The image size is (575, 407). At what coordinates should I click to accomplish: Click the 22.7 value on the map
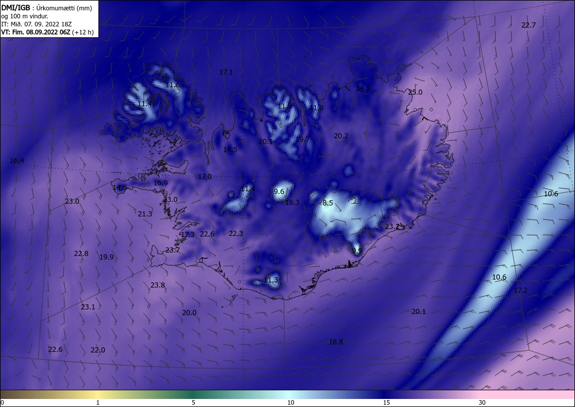(x=528, y=25)
